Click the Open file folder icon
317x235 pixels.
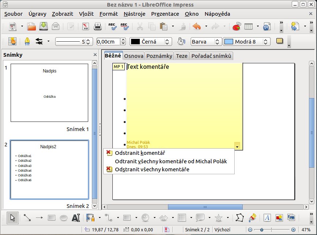31,26
